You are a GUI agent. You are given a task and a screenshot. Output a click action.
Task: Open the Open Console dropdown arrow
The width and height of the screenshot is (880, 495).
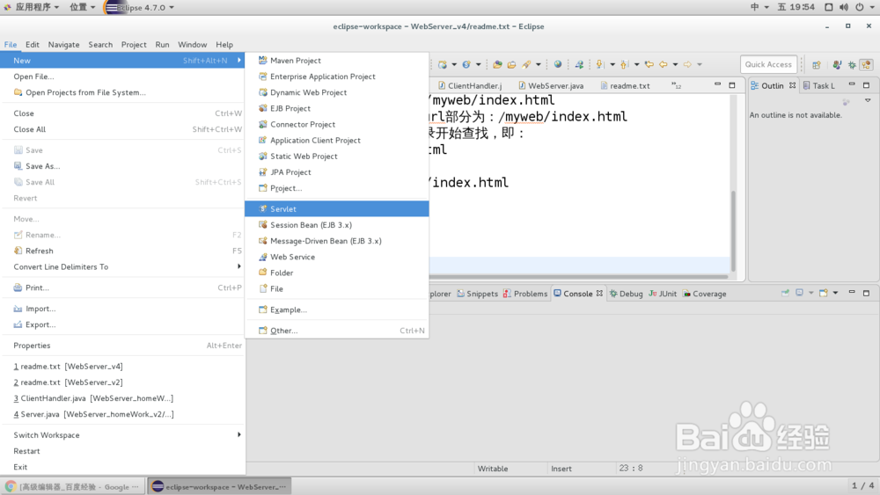[x=835, y=293]
